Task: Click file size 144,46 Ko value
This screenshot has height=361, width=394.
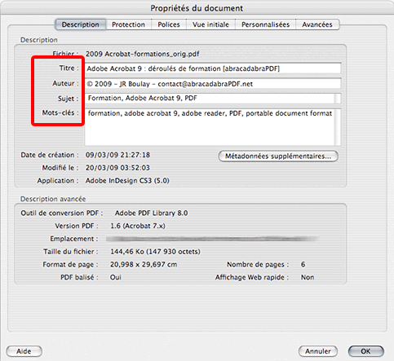Action: [155, 252]
